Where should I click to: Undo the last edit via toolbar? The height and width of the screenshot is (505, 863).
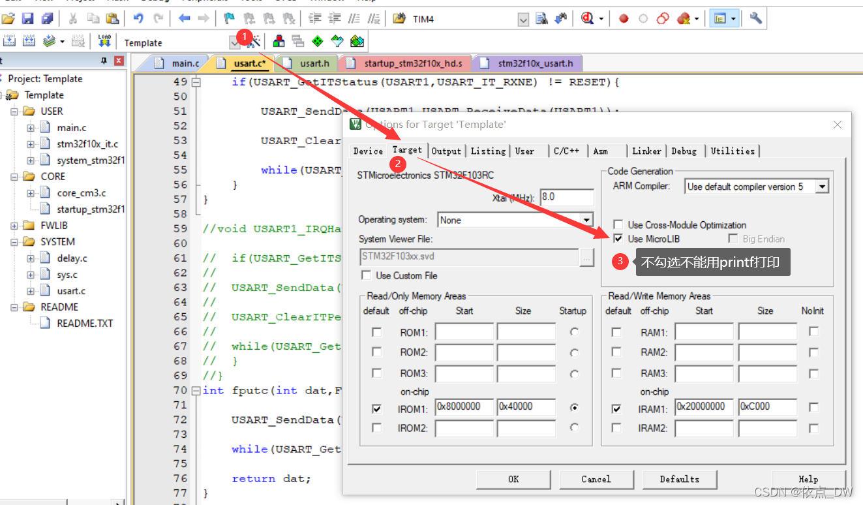coord(138,19)
